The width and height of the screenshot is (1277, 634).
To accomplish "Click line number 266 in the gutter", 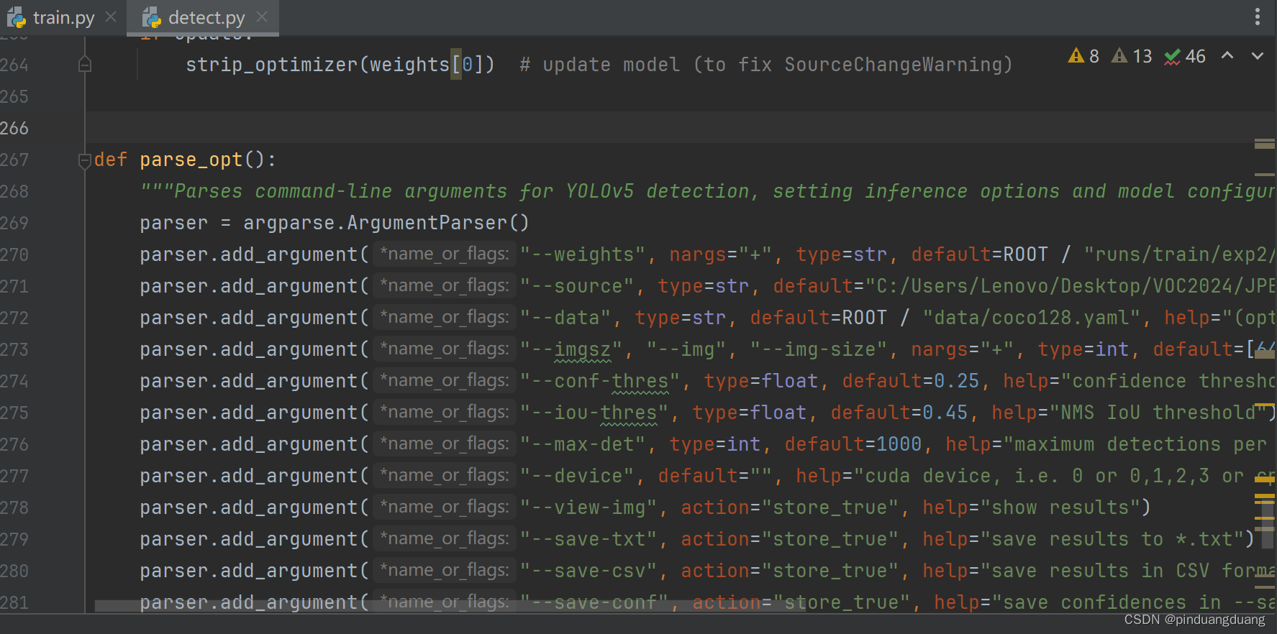I will tap(14, 128).
